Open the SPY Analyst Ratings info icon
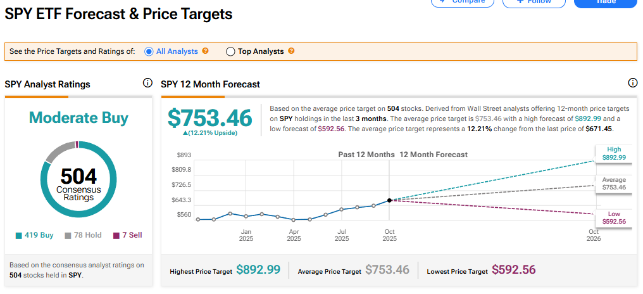This screenshot has width=643, height=294. coord(147,83)
